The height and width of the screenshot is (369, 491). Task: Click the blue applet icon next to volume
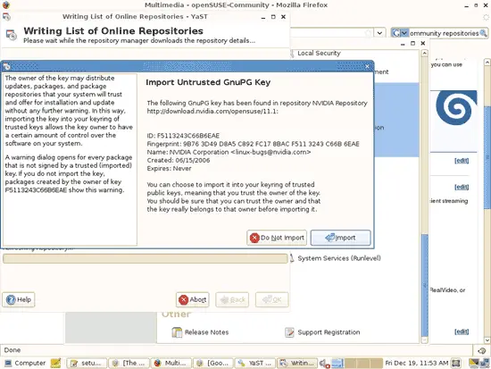(337, 364)
